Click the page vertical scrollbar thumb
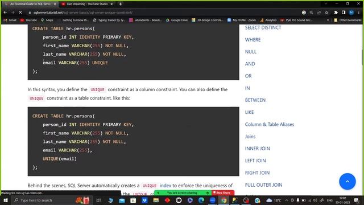 [362, 57]
